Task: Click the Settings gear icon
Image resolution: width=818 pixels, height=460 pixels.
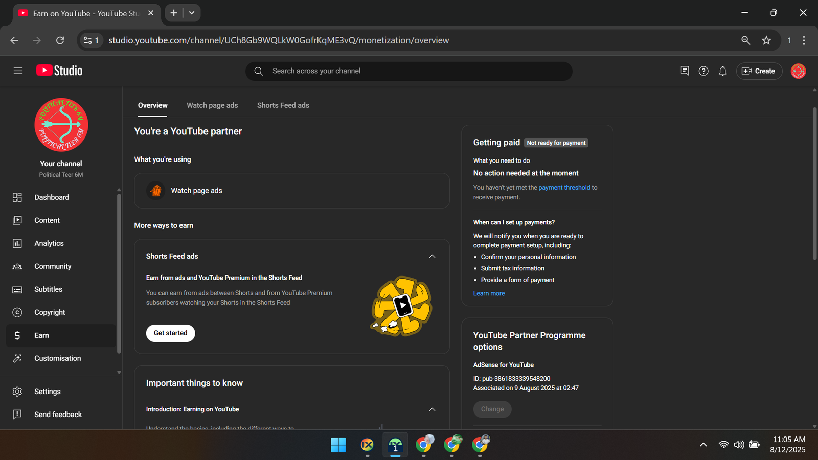Action: [17, 392]
